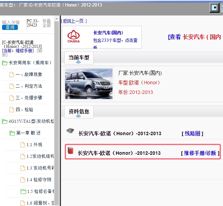Click page icon beside 1.2发动机结构
Screen dimensions: 223x206
tap(23, 156)
